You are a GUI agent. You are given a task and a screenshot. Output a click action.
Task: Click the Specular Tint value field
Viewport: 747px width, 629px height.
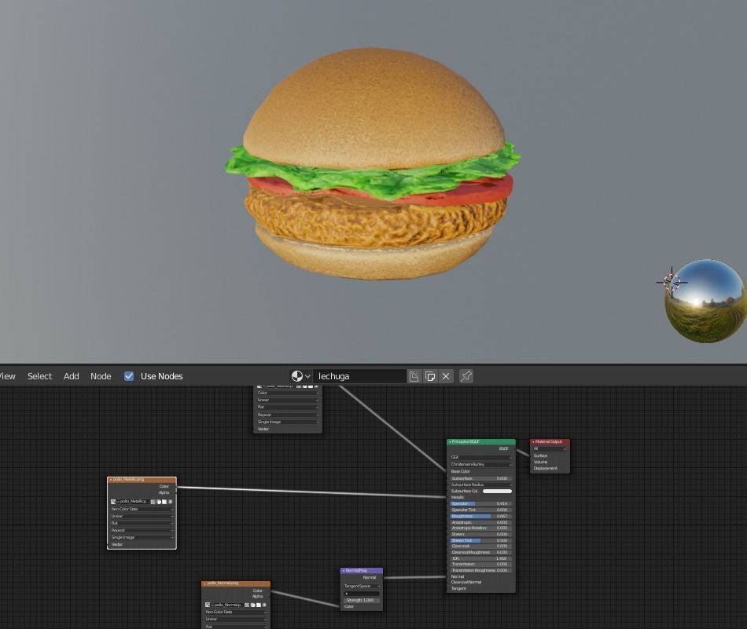tap(480, 510)
